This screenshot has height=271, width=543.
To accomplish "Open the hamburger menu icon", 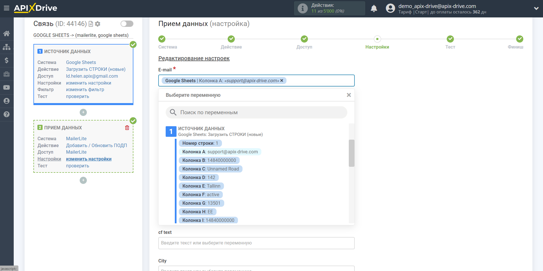I will (6, 8).
